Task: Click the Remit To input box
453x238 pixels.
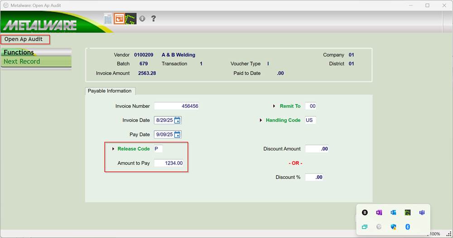Action: point(311,106)
